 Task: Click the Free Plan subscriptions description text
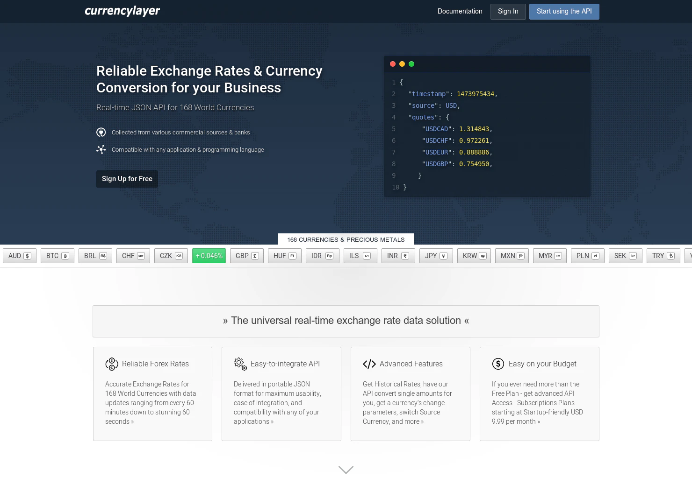click(537, 403)
